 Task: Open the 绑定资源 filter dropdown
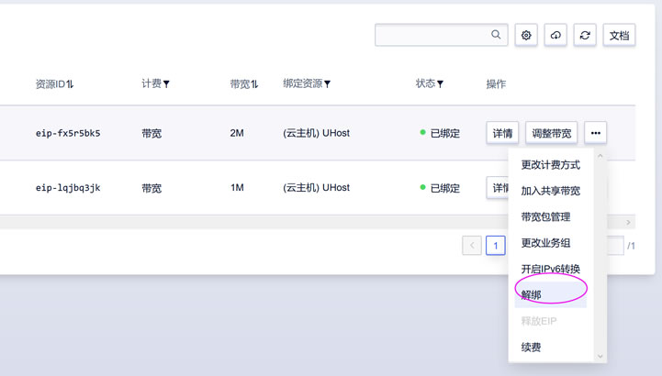point(327,83)
